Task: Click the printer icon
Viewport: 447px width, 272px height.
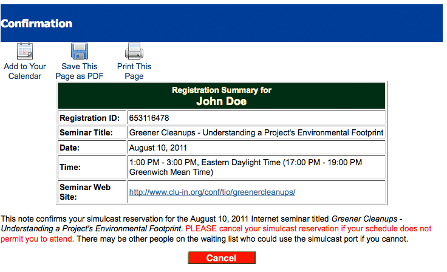Action: coord(134,51)
